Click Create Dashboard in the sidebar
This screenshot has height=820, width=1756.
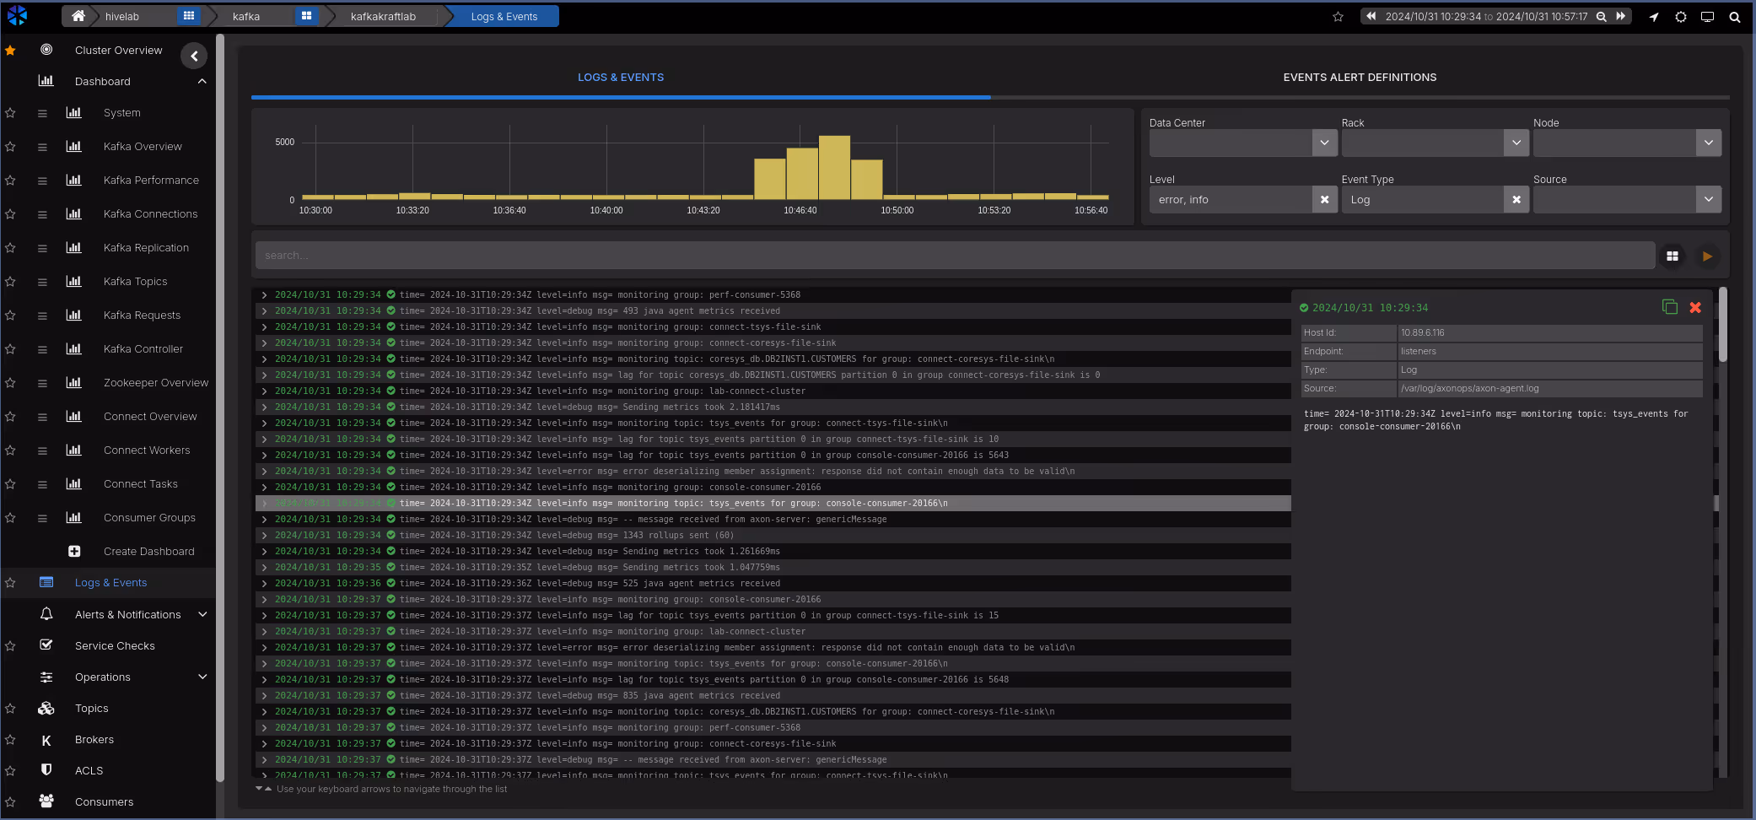(x=148, y=552)
